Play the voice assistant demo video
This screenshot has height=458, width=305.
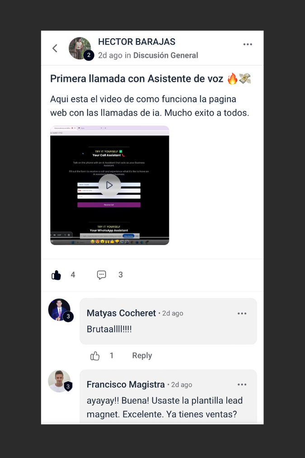click(x=109, y=185)
